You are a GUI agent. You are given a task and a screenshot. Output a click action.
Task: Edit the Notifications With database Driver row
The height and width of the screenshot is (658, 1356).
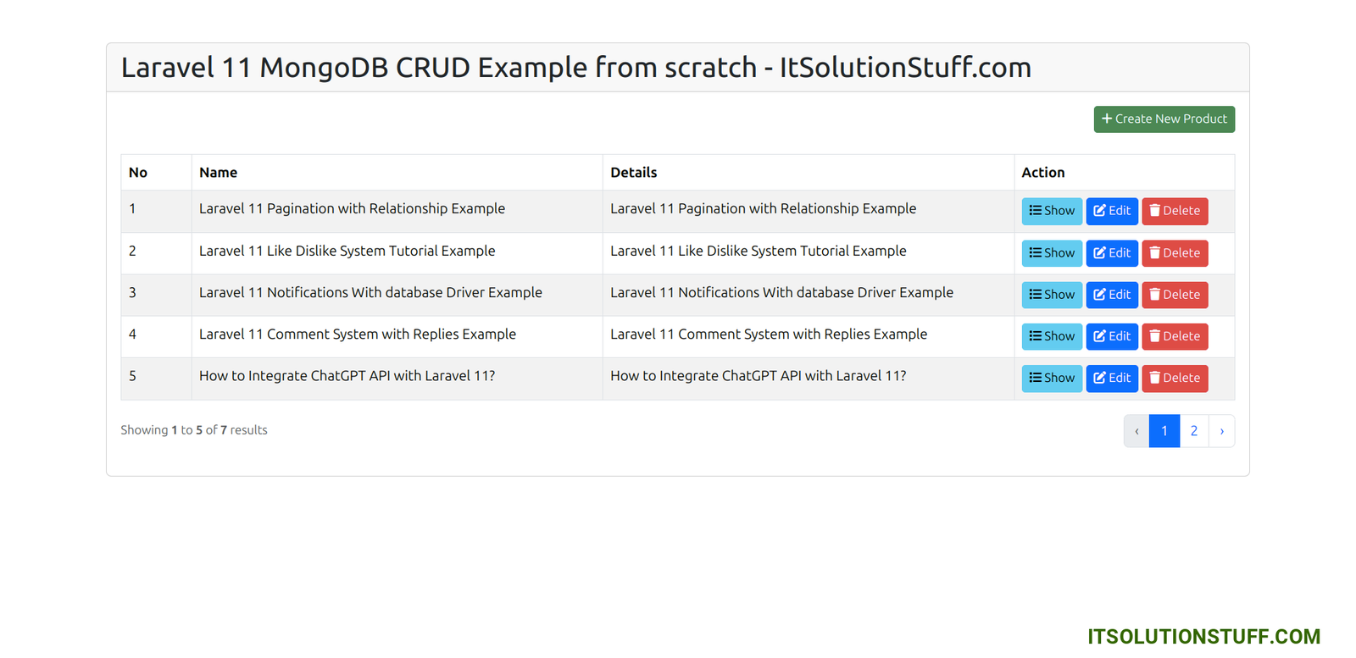[1112, 295]
